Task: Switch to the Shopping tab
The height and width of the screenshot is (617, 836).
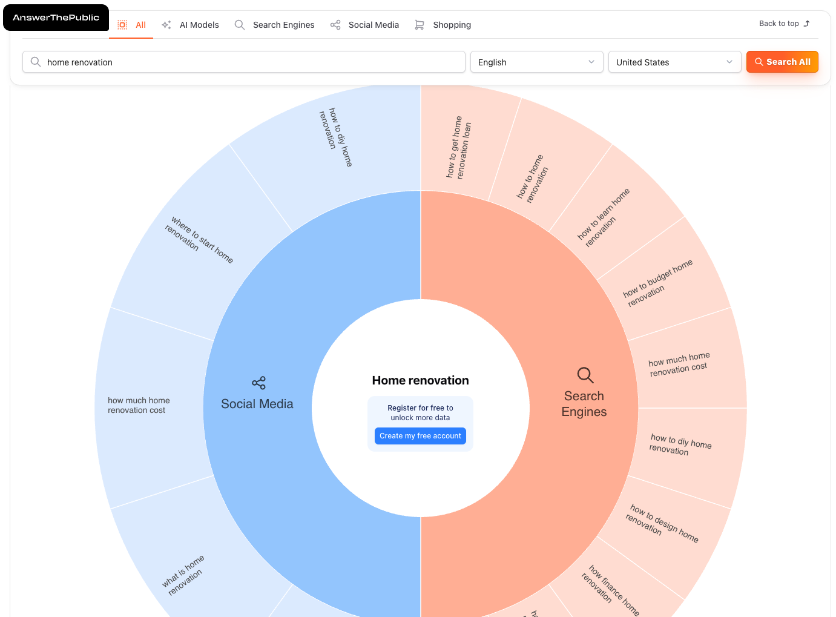Action: 452,25
